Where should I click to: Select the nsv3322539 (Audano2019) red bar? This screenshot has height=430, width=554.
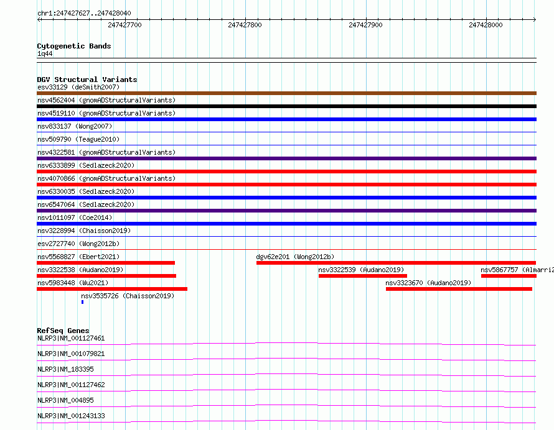click(x=363, y=276)
